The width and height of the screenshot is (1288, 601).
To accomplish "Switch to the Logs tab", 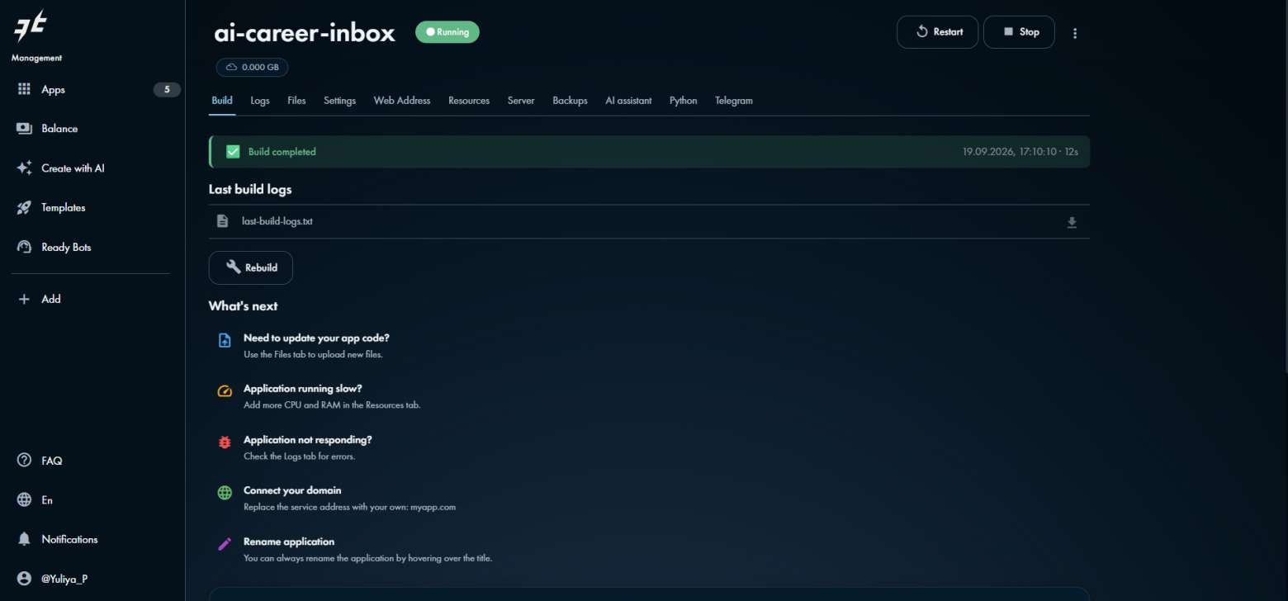I will (x=260, y=101).
